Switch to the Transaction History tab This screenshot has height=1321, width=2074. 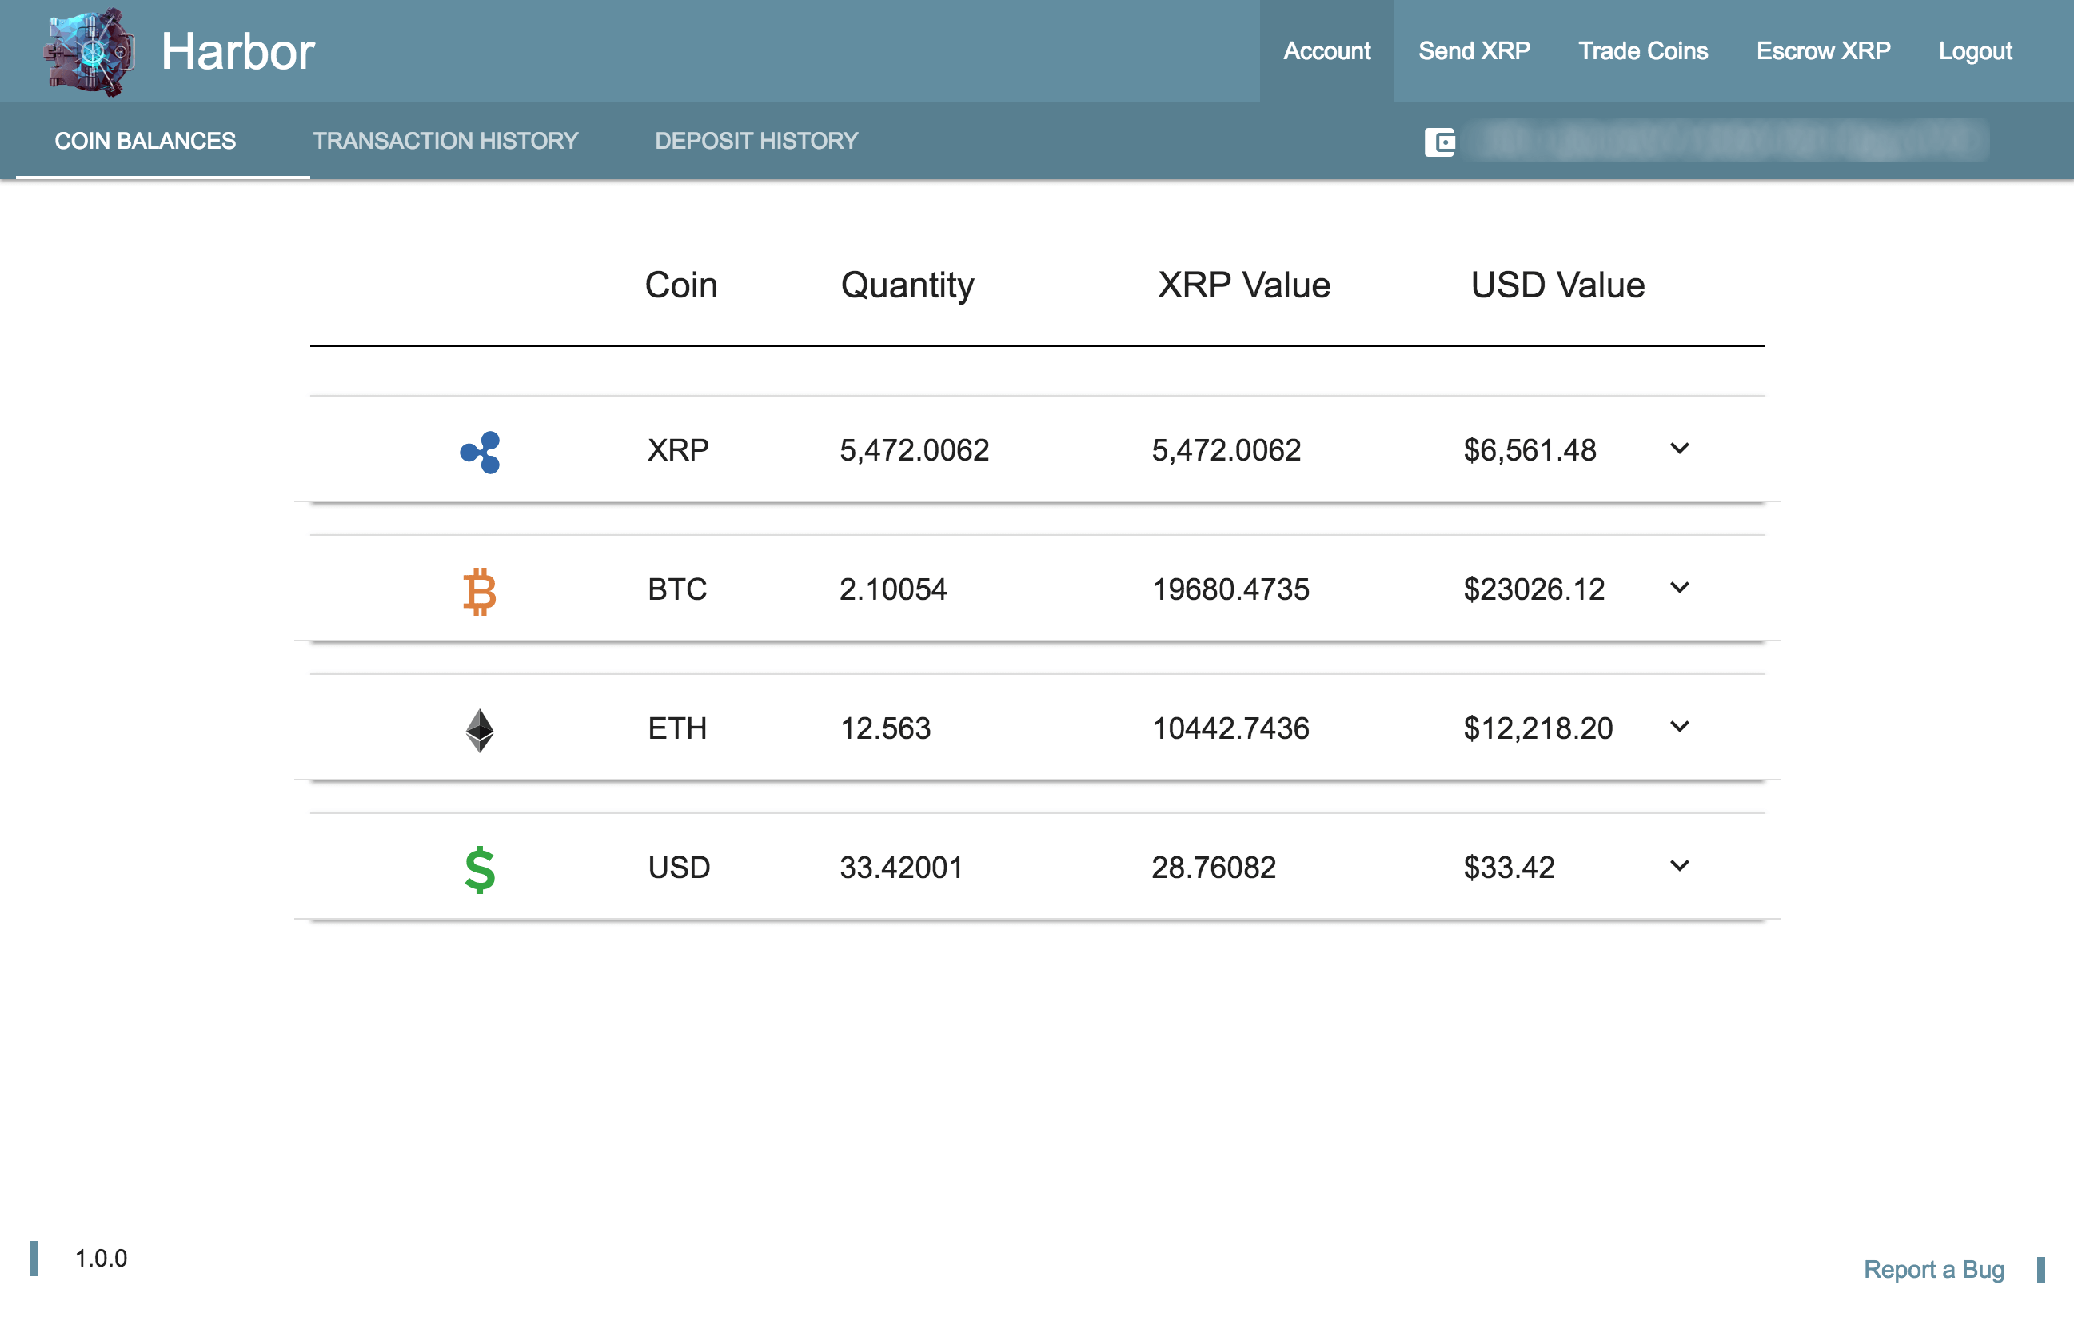(445, 142)
